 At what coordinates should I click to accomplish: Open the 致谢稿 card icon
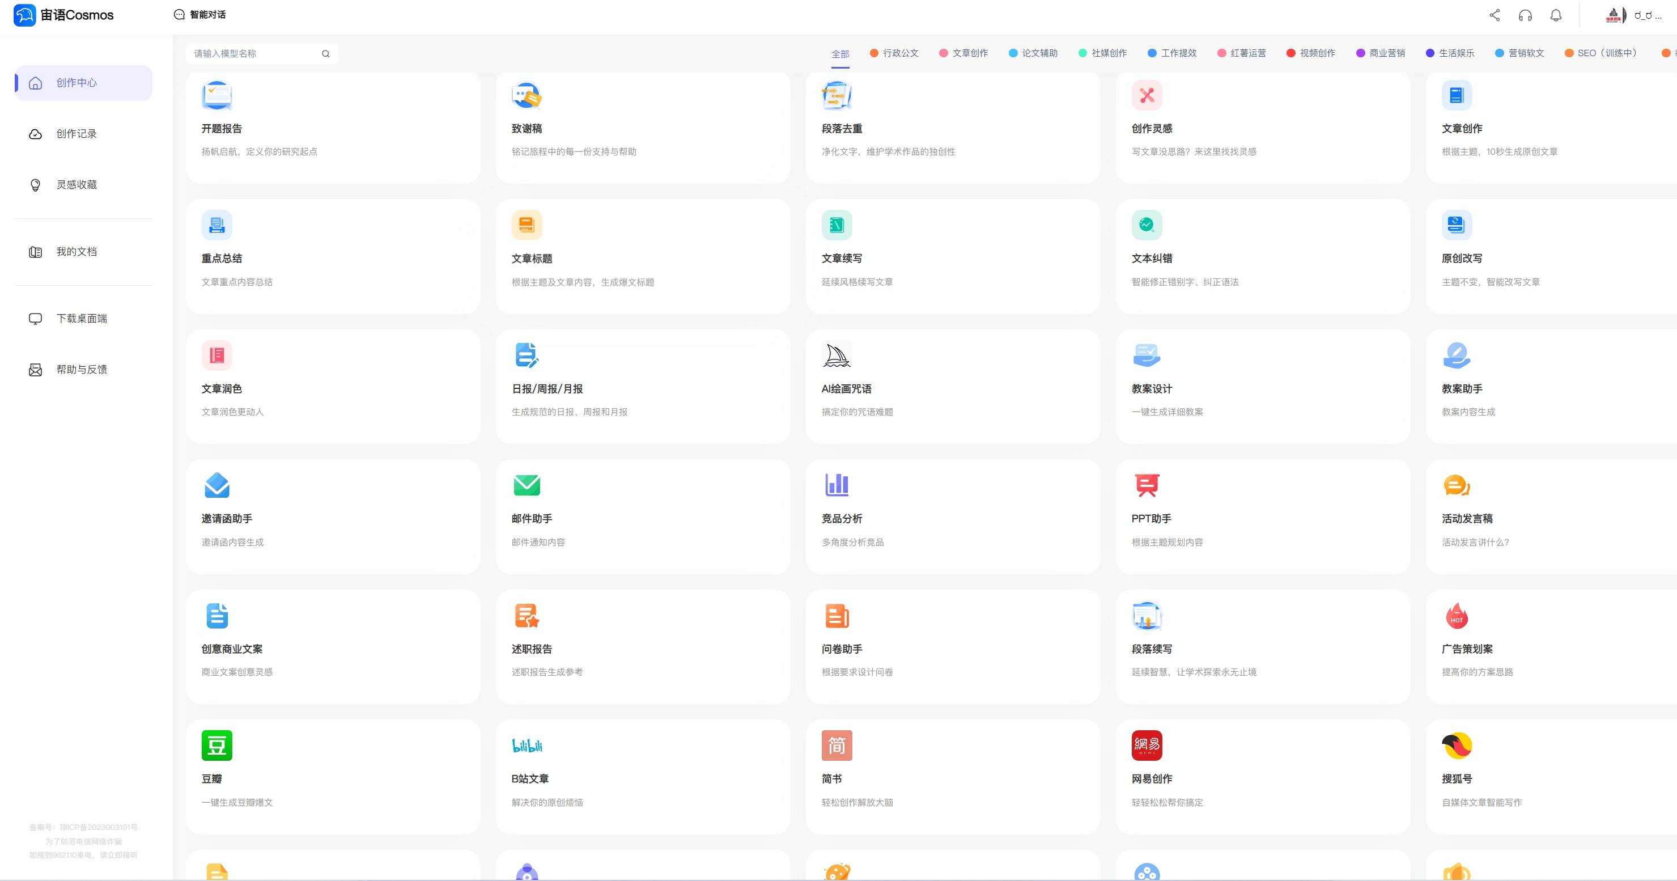pos(527,95)
